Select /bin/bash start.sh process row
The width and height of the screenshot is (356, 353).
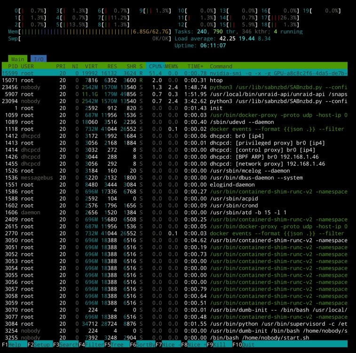[174, 338]
